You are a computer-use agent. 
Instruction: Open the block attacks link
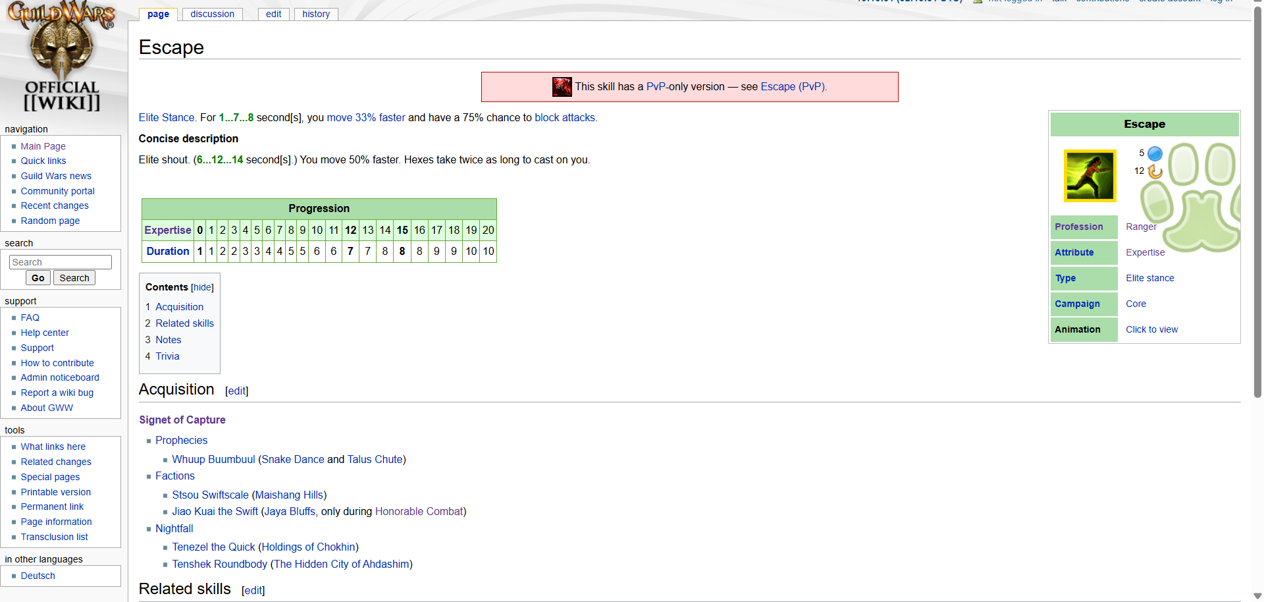pos(566,117)
